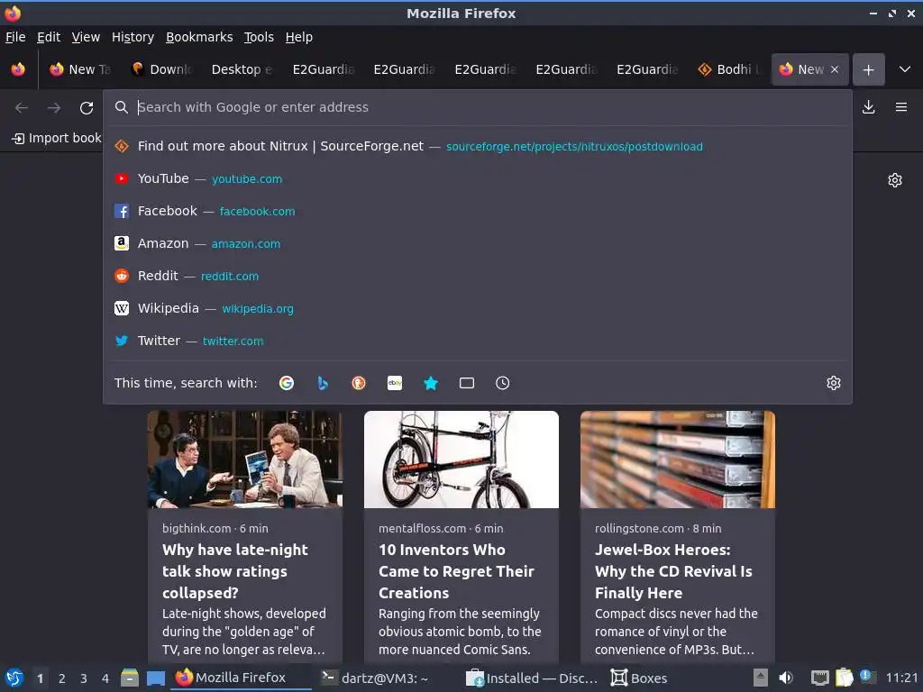Select the Nitrux SourceForge suggestion
This screenshot has width=923, height=692.
(x=478, y=147)
